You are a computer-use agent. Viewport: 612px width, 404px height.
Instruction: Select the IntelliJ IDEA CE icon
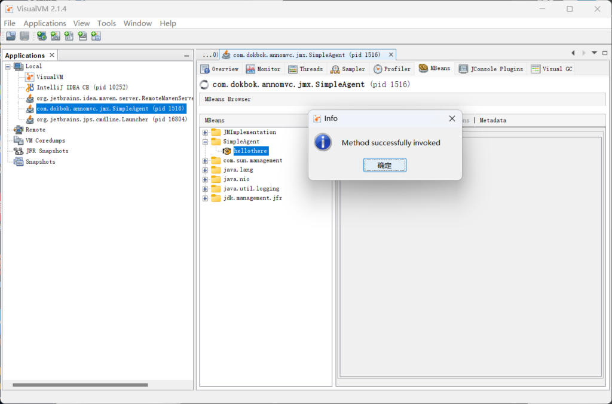point(30,87)
